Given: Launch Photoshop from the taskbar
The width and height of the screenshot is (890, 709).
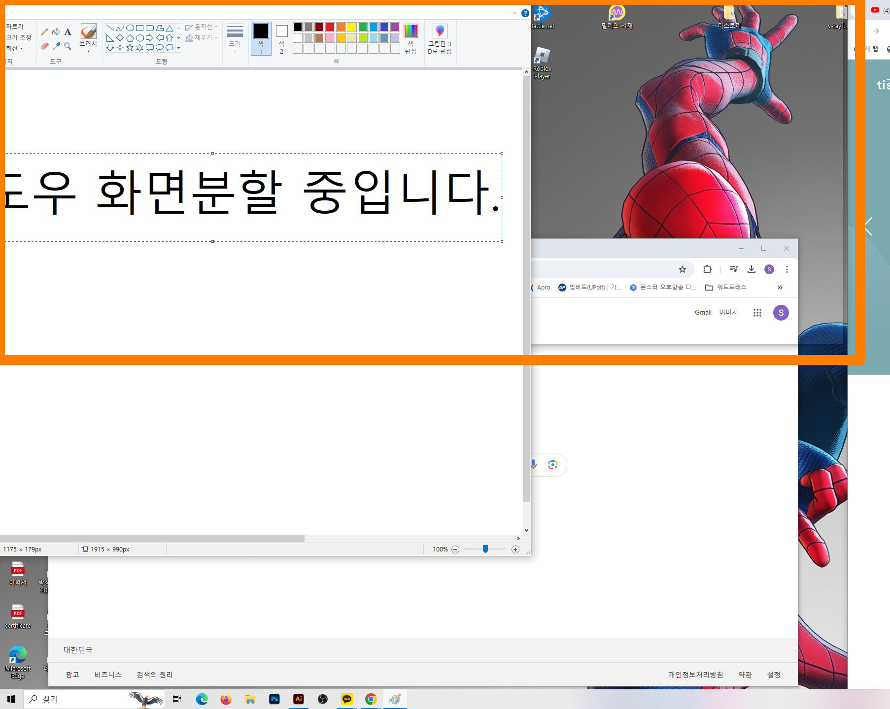Looking at the screenshot, I should tap(274, 699).
